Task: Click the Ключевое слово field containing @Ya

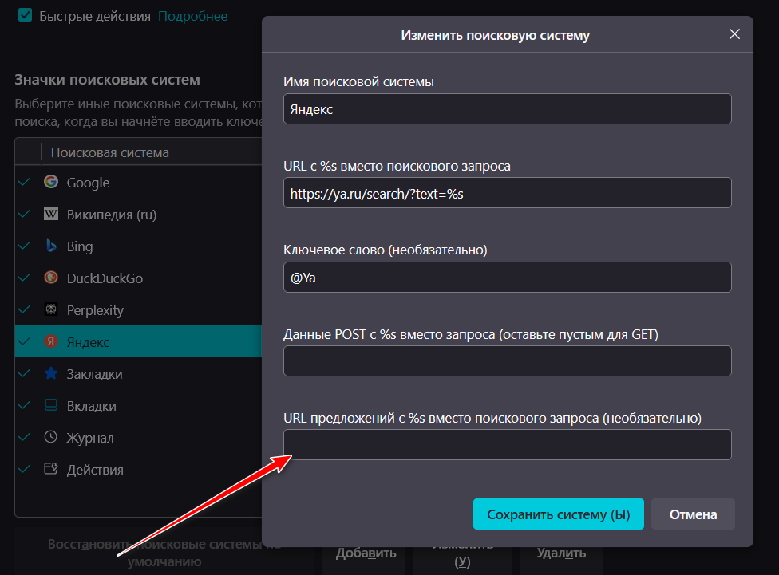Action: tap(507, 277)
